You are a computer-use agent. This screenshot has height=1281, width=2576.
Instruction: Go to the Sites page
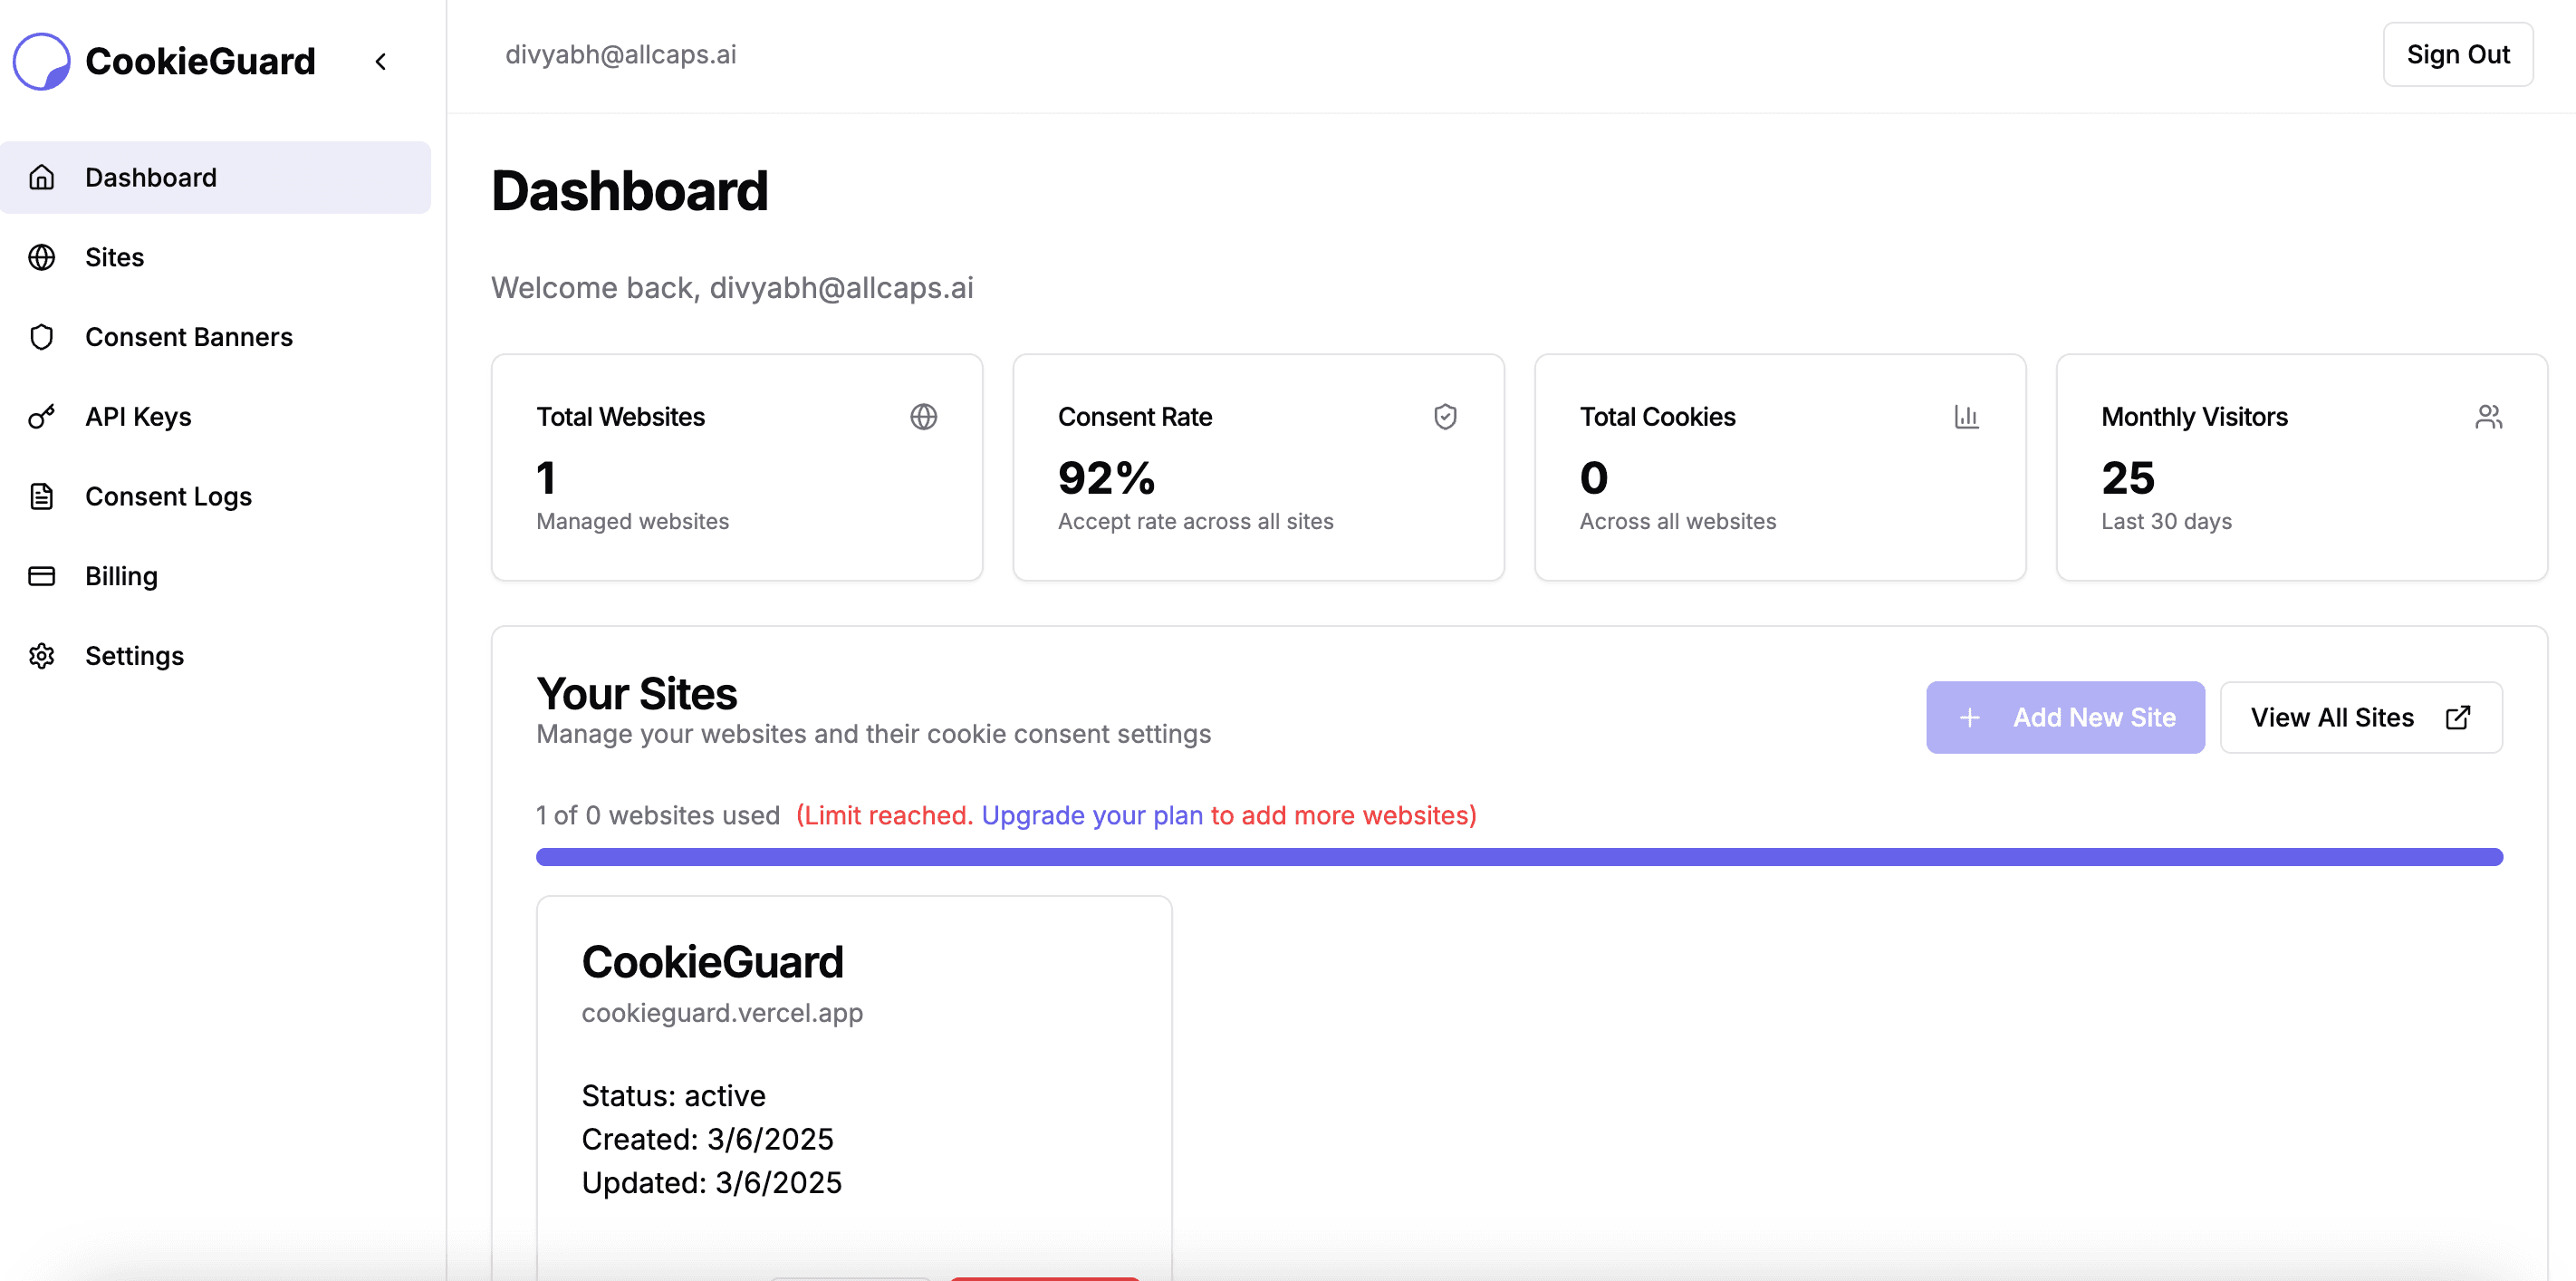click(x=215, y=257)
